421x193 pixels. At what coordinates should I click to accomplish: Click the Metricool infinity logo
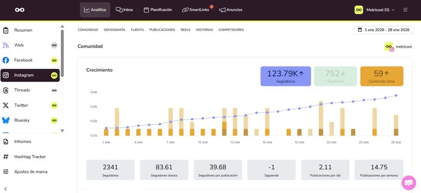coord(19,10)
